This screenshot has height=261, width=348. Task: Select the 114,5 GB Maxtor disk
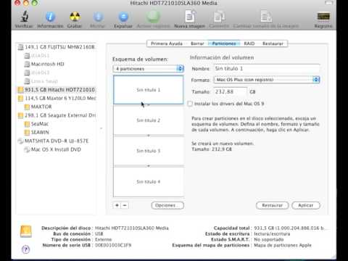57,98
